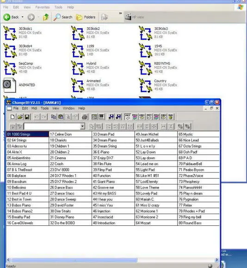Select patch '80 Round Bass'

[x=198, y=223]
